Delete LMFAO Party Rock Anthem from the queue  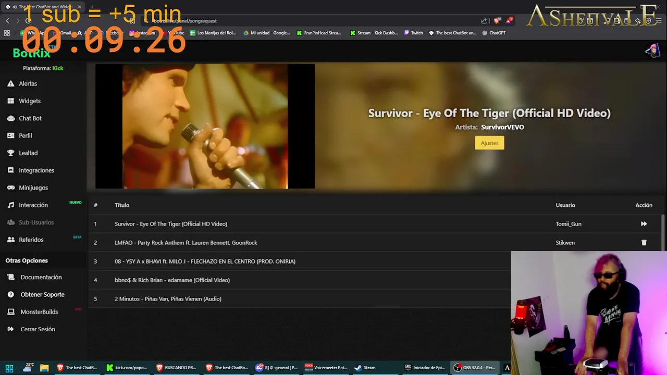(644, 243)
